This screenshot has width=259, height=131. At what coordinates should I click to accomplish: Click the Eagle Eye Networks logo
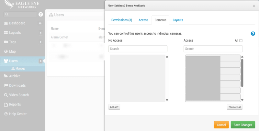pos(21,5)
